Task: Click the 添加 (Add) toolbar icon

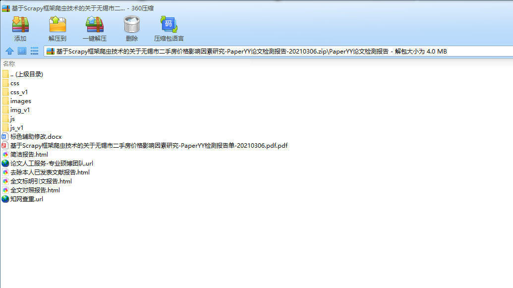Action: (x=20, y=25)
